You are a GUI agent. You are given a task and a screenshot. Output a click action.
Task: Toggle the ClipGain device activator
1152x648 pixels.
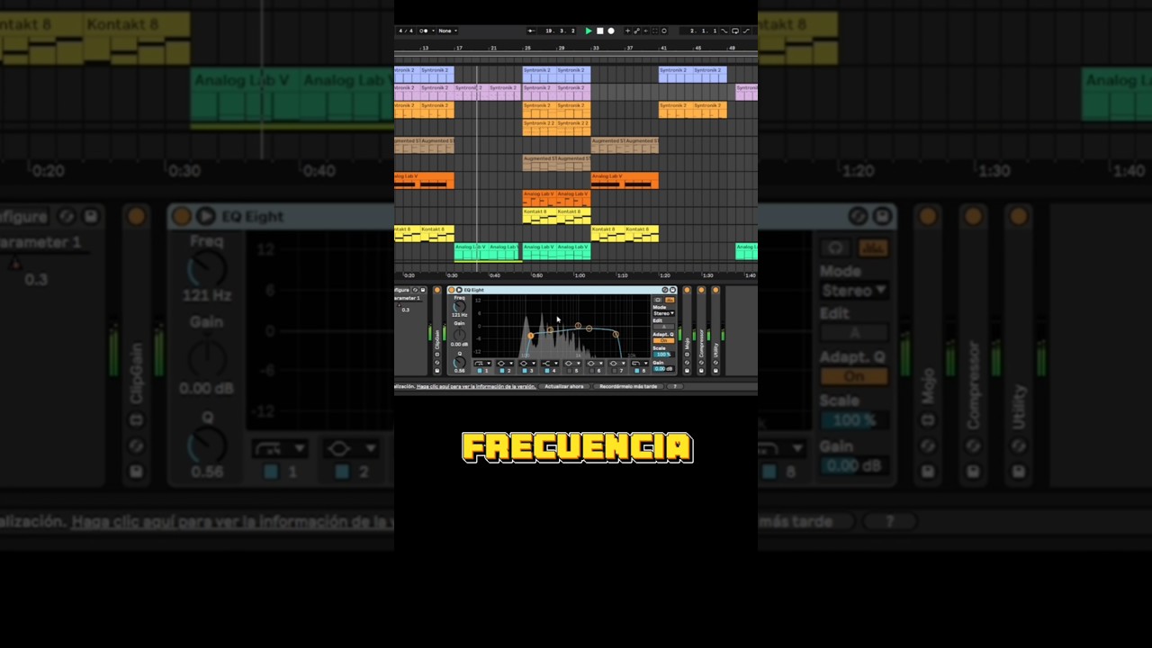437,290
